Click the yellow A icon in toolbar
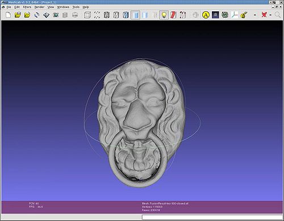Image resolution: width=284 pixels, height=221 pixels. tap(206, 15)
